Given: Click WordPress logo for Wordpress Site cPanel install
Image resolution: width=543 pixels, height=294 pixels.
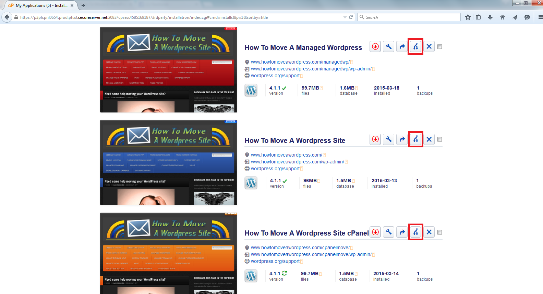Looking at the screenshot, I should [251, 276].
